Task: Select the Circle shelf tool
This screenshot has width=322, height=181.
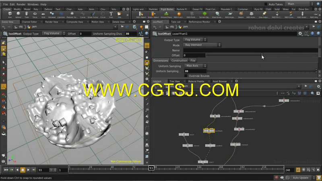Action: 103,15
